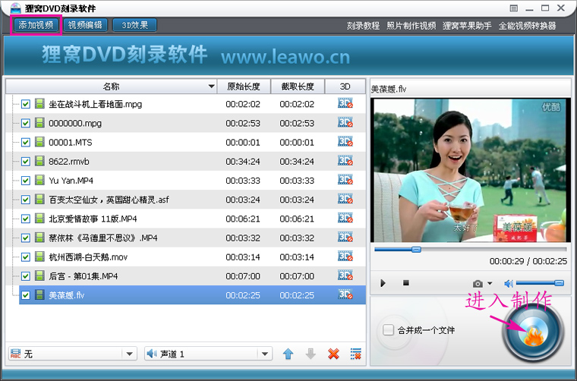Toggle 3D icon for 杭州西湖-白天鹅.mov
Image resolution: width=577 pixels, height=381 pixels.
point(345,257)
